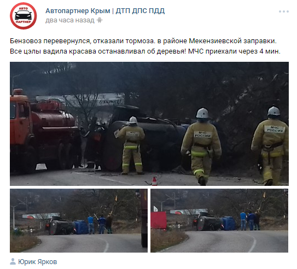Viewport: 297px width, 269px height.
Task: Click the red truck edge in bottom-right photo
Action: coord(159,220)
